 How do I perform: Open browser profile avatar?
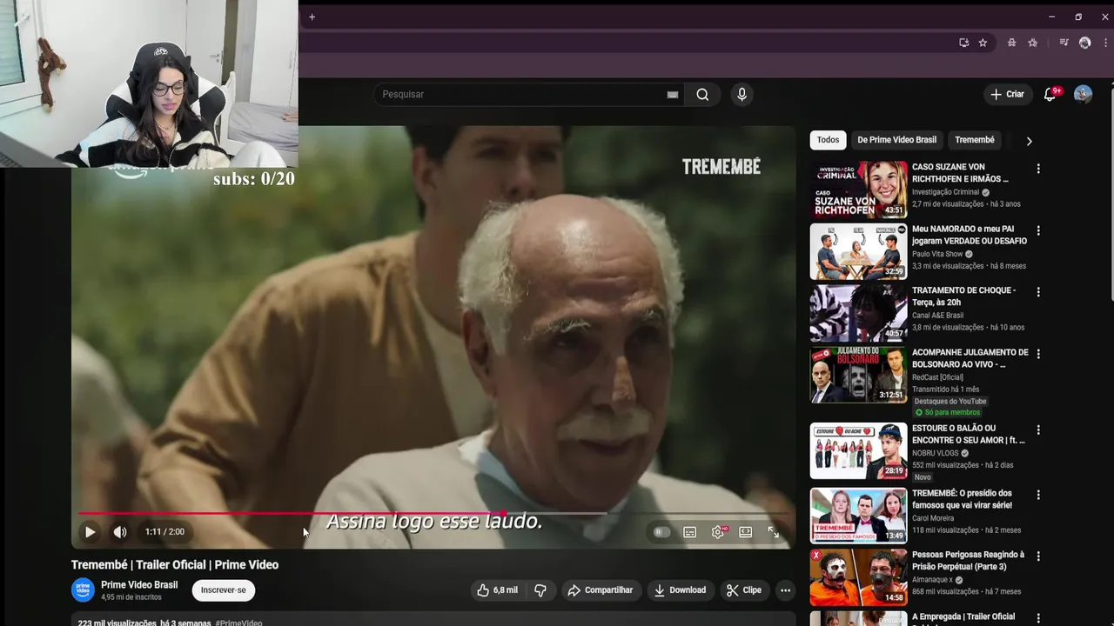point(1084,43)
